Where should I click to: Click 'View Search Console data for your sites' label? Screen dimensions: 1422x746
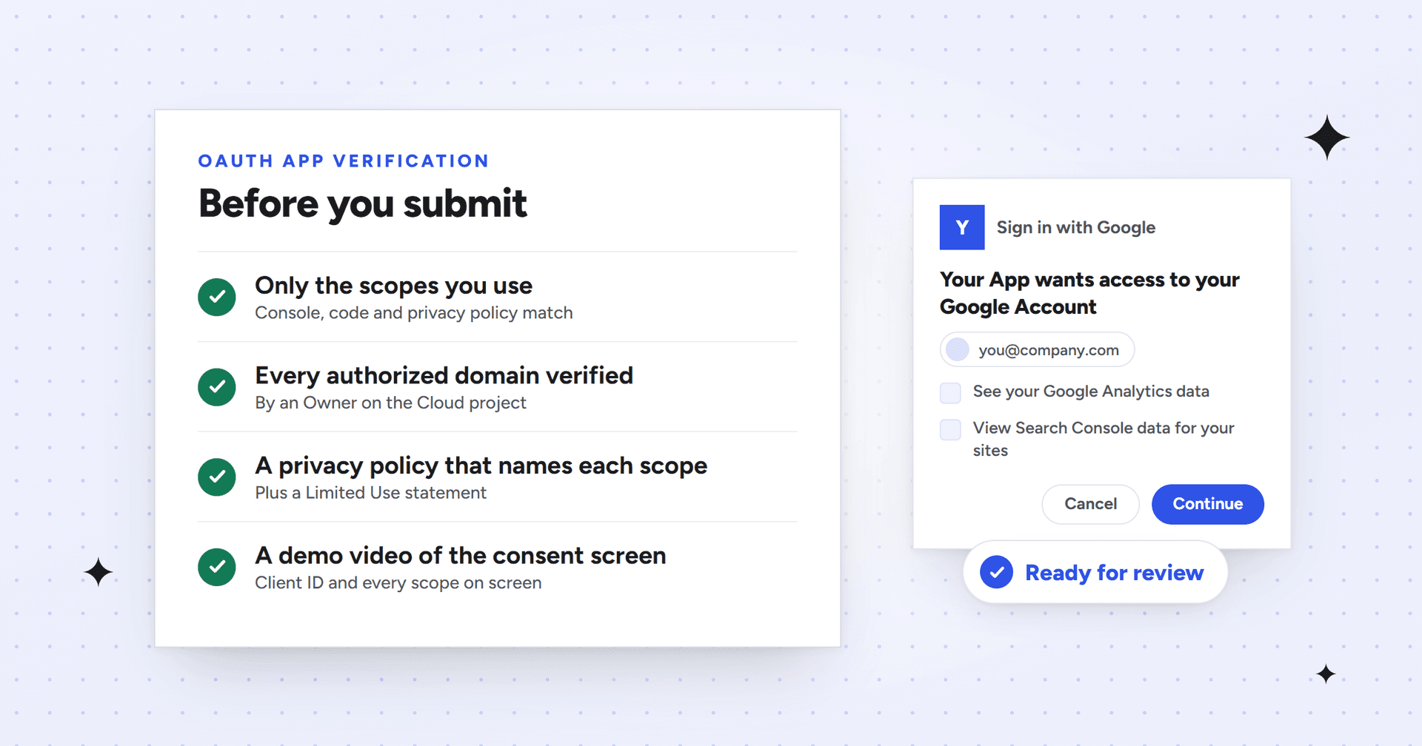coord(1104,439)
